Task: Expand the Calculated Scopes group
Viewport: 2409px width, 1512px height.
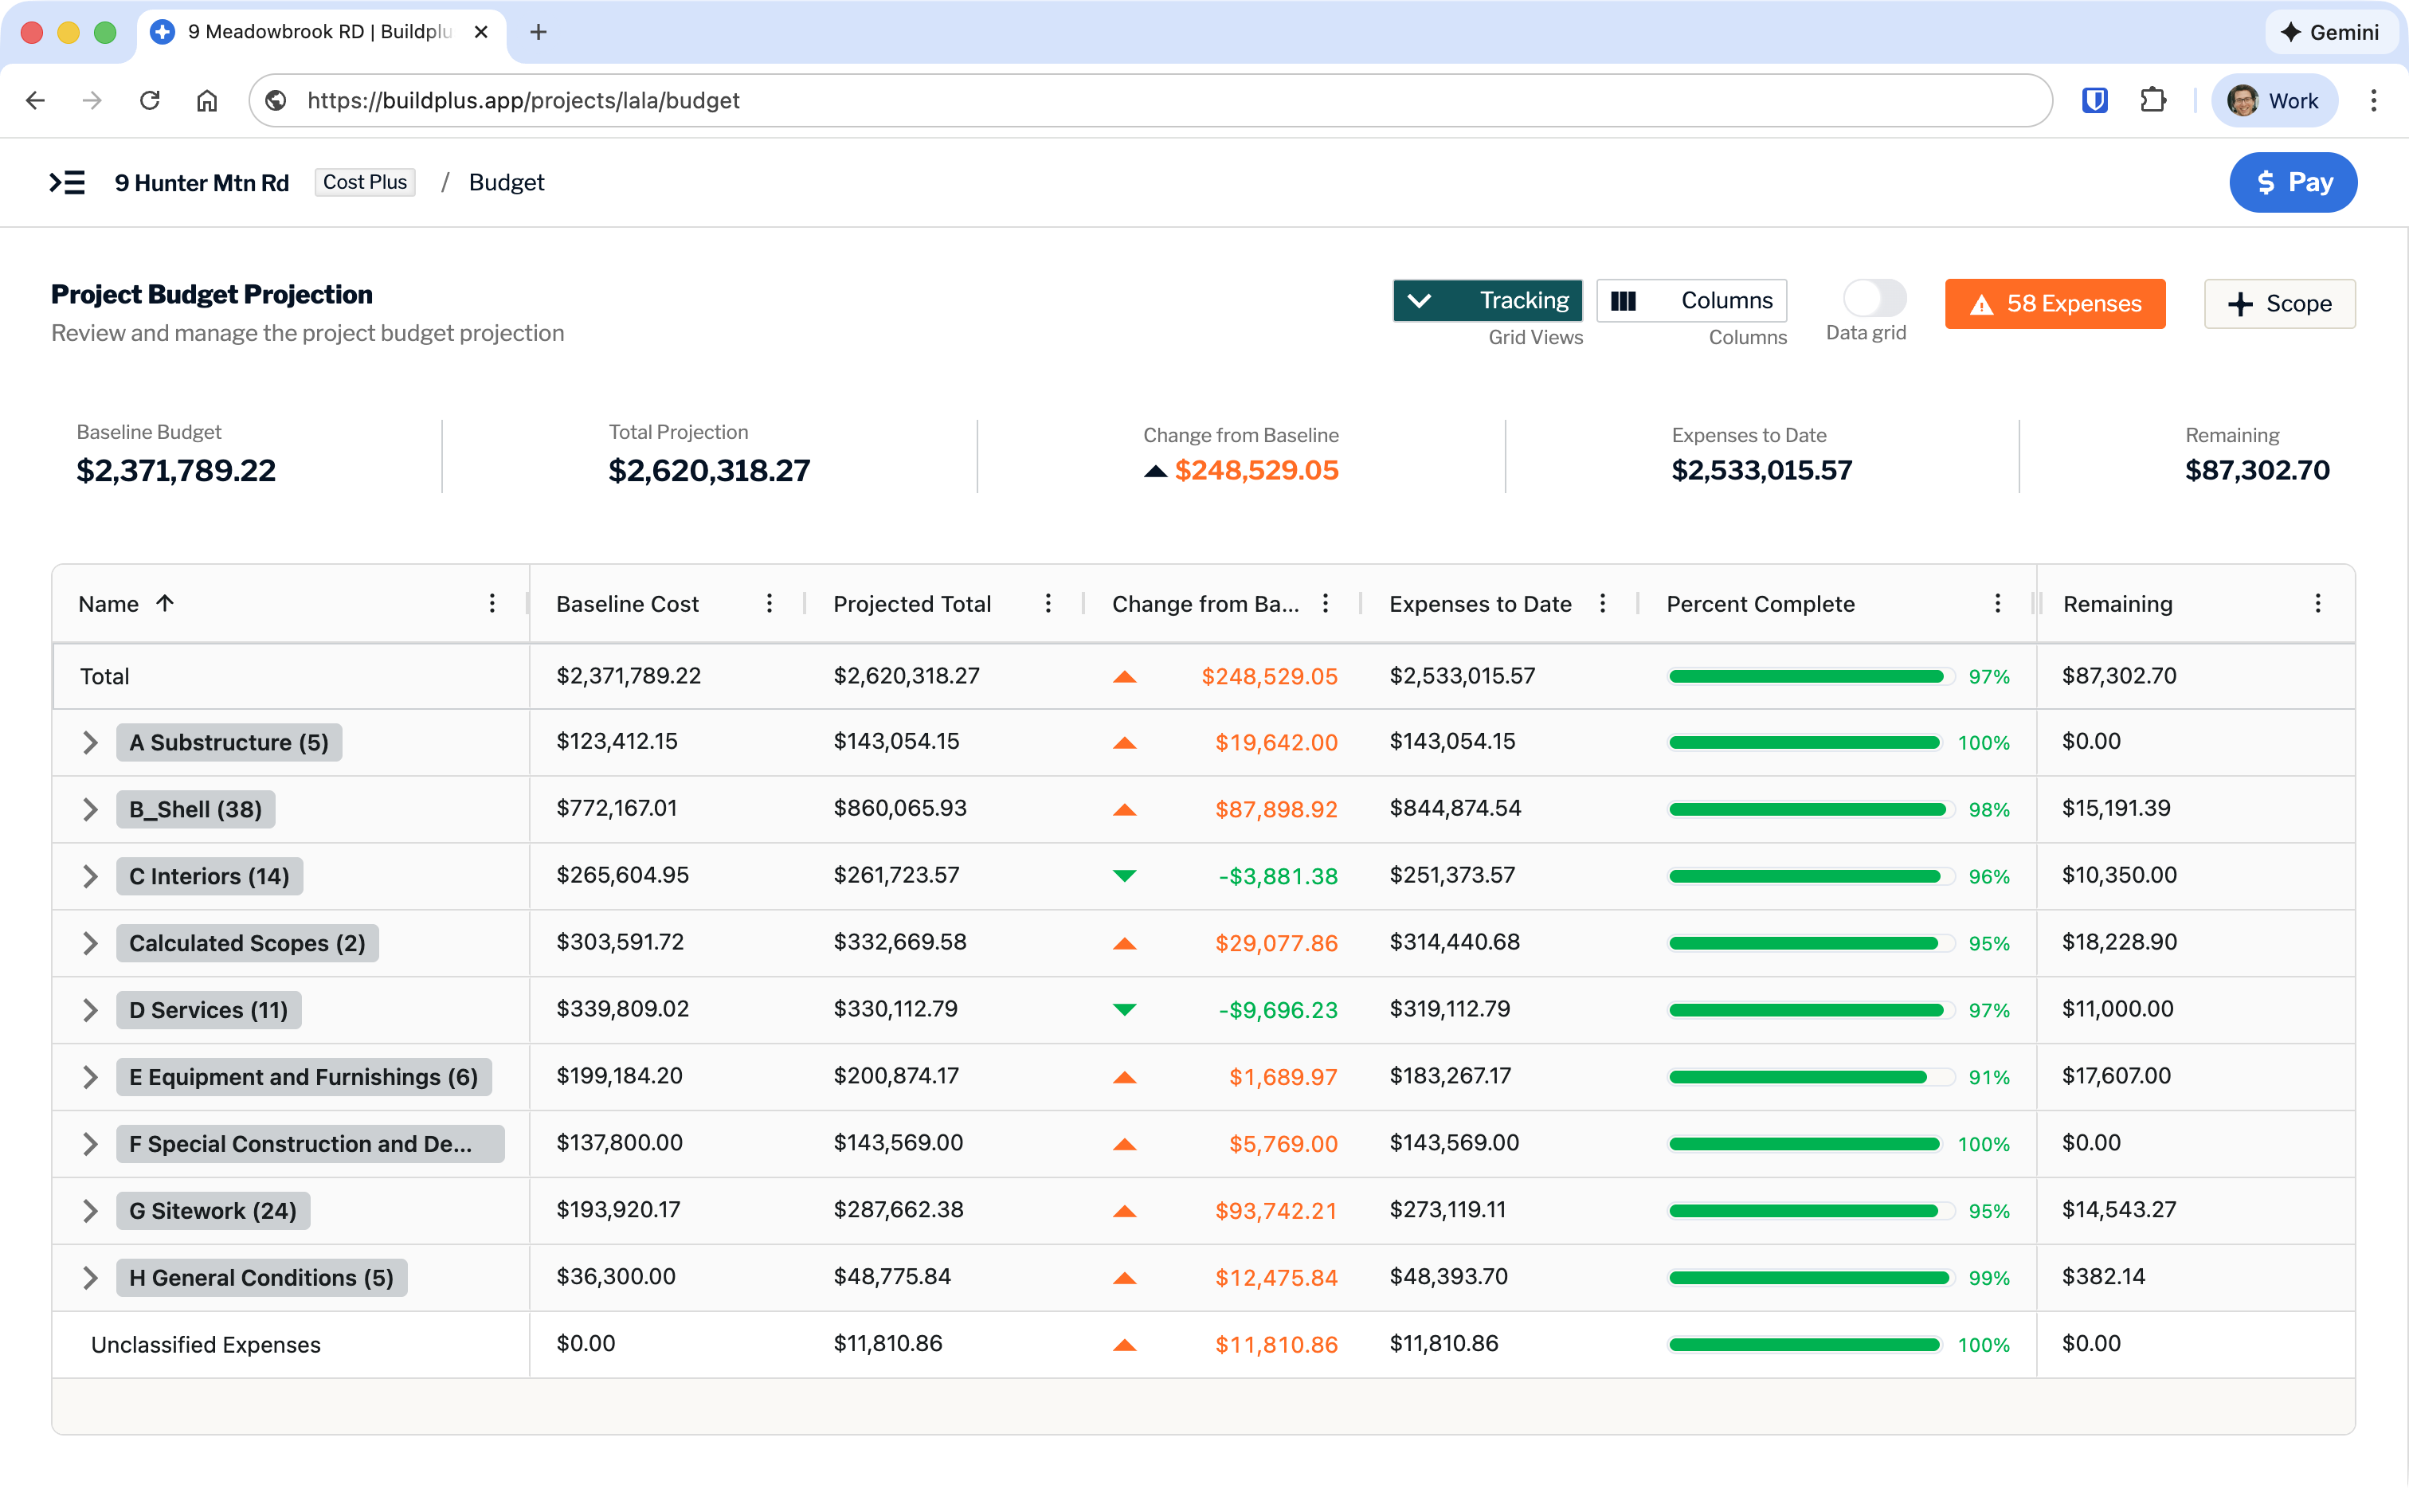Action: tap(90, 943)
